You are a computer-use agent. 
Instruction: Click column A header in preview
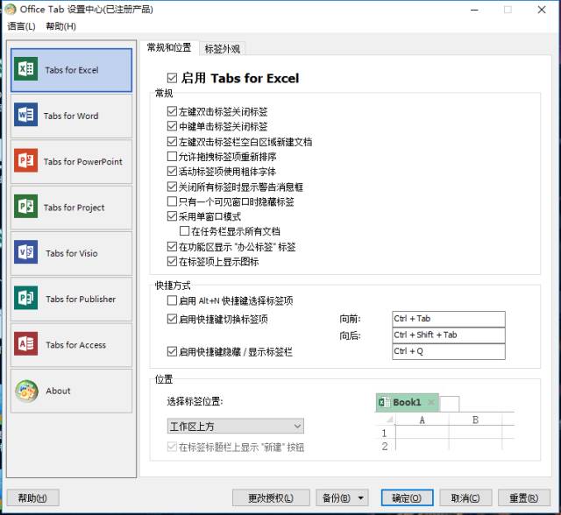(423, 420)
